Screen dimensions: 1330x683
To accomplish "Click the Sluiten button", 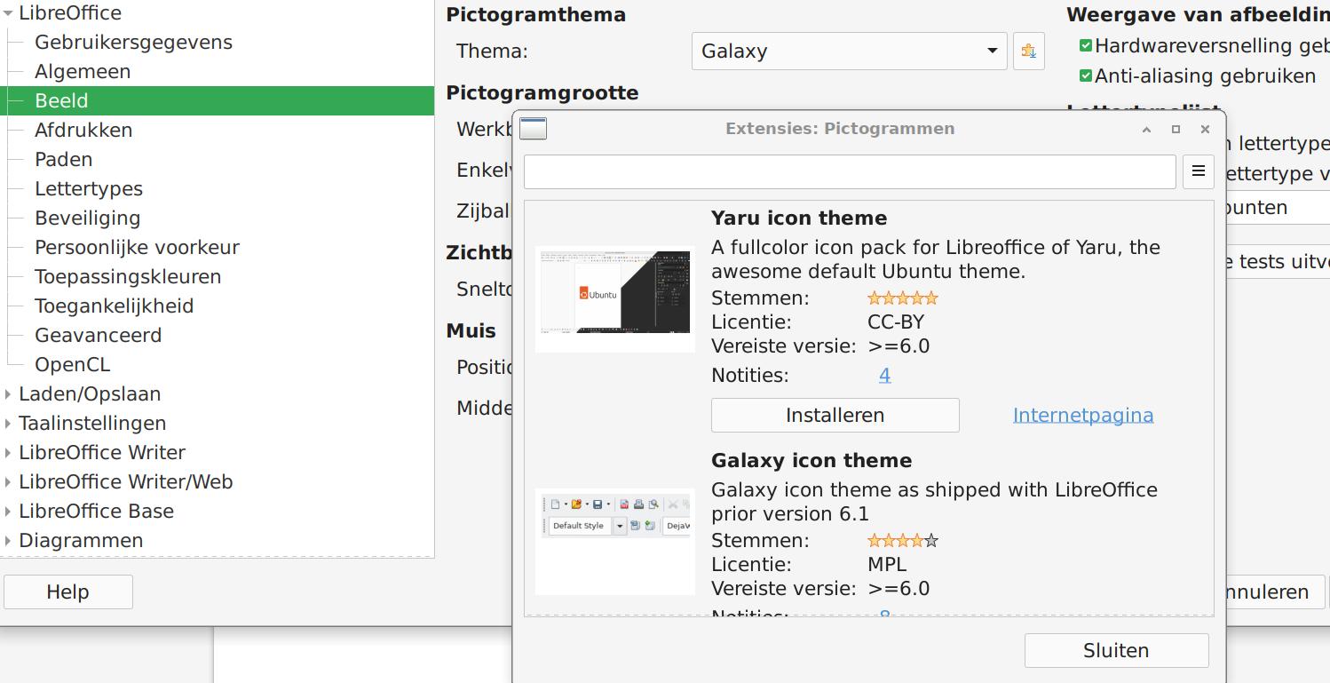I will tap(1116, 650).
